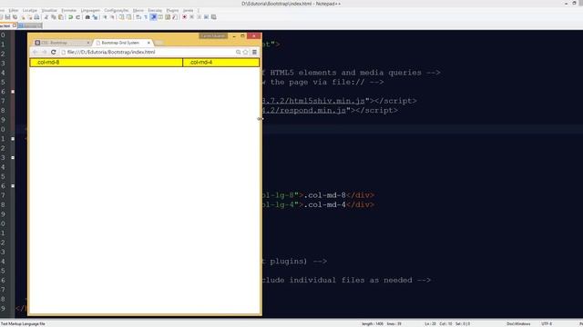The image size is (583, 327).
Task: Open the Janela menu
Action: pos(189,10)
